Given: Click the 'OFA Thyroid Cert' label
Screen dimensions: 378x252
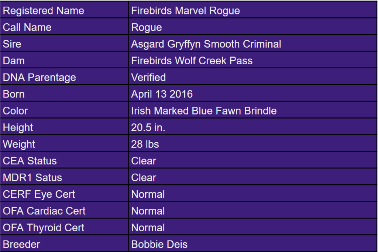Looking at the screenshot, I should 43,228.
